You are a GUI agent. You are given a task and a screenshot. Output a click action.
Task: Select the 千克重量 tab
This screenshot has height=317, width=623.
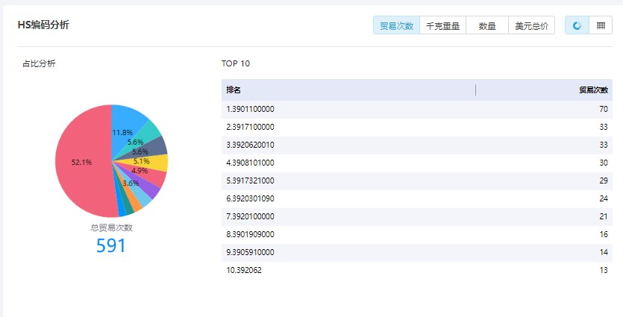[442, 25]
